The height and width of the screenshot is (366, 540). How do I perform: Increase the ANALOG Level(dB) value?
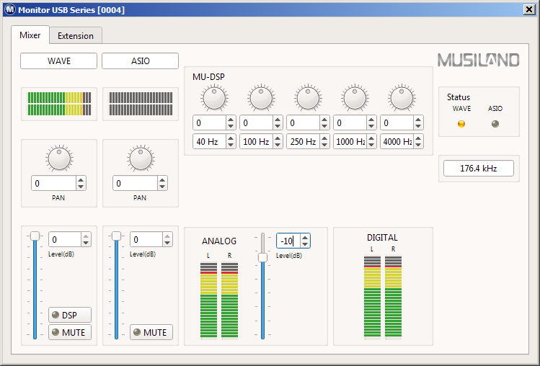305,238
